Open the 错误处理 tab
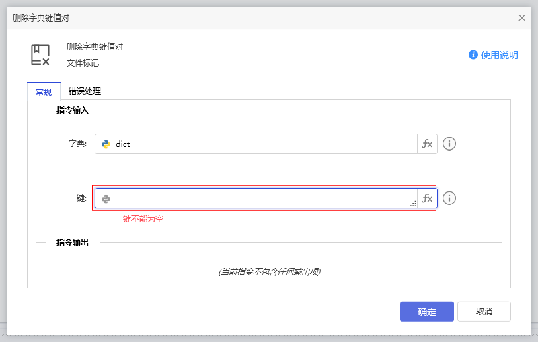The image size is (538, 342). 85,91
